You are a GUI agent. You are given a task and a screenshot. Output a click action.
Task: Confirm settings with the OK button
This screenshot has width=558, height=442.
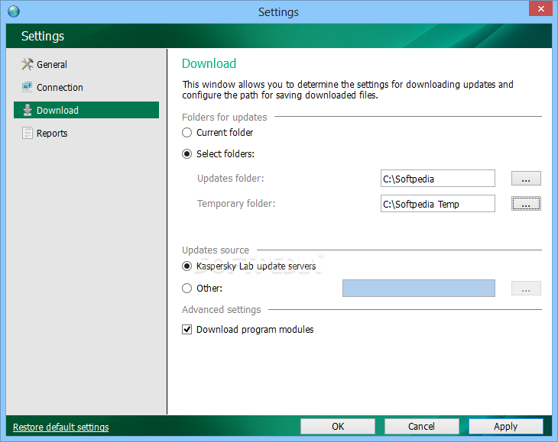(x=338, y=427)
